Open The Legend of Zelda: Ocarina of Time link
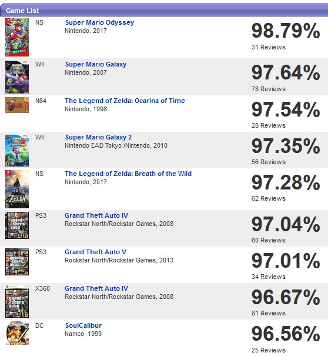The width and height of the screenshot is (328, 356). (x=125, y=101)
